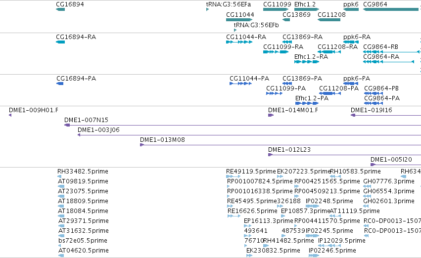The height and width of the screenshot is (258, 421).
Task: Click the DME1-013M08 clone start arrow
Action: pos(142,145)
